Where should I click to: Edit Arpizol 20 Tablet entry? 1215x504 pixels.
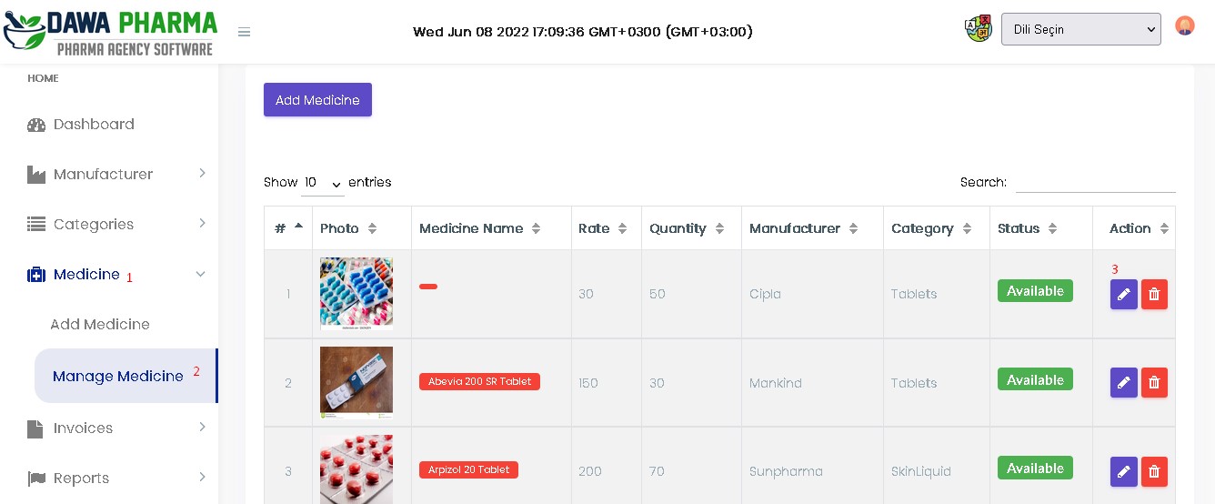tap(1124, 471)
